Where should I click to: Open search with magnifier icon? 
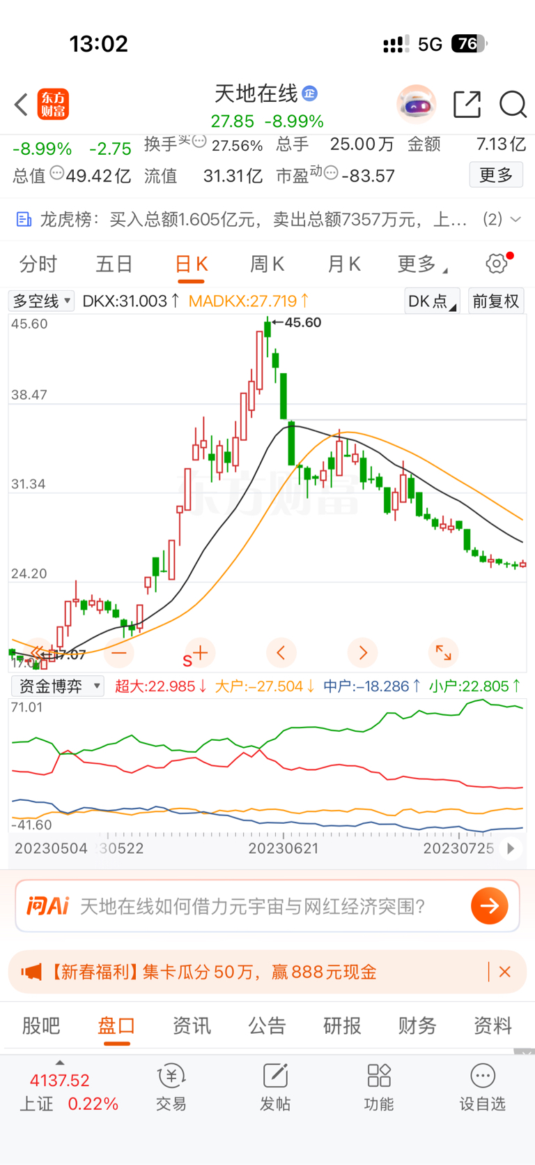click(x=513, y=105)
